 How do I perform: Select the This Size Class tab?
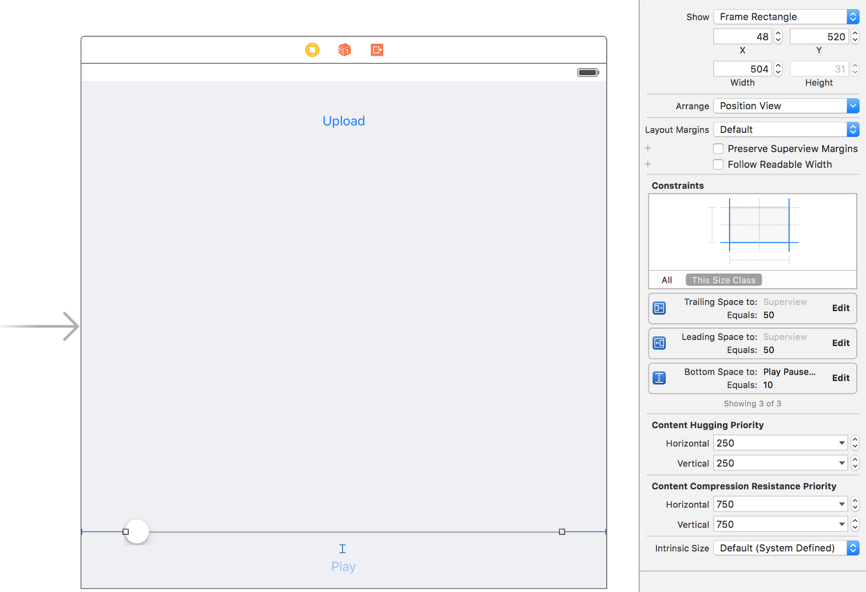point(724,280)
